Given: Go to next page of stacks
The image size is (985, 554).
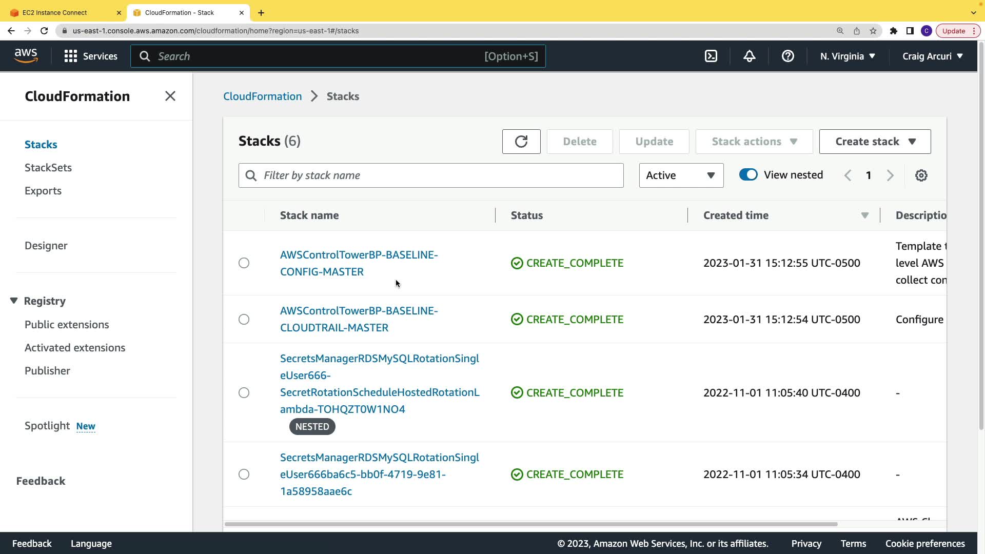Looking at the screenshot, I should [x=891, y=175].
